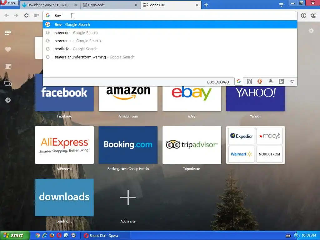This screenshot has height=240, width=320.
Task: Reload the page
Action: click(26, 16)
